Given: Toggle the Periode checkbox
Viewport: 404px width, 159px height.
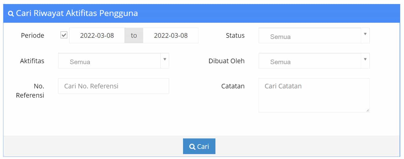Looking at the screenshot, I should coord(64,35).
